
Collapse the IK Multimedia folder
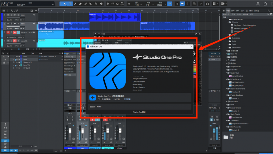point(226,79)
